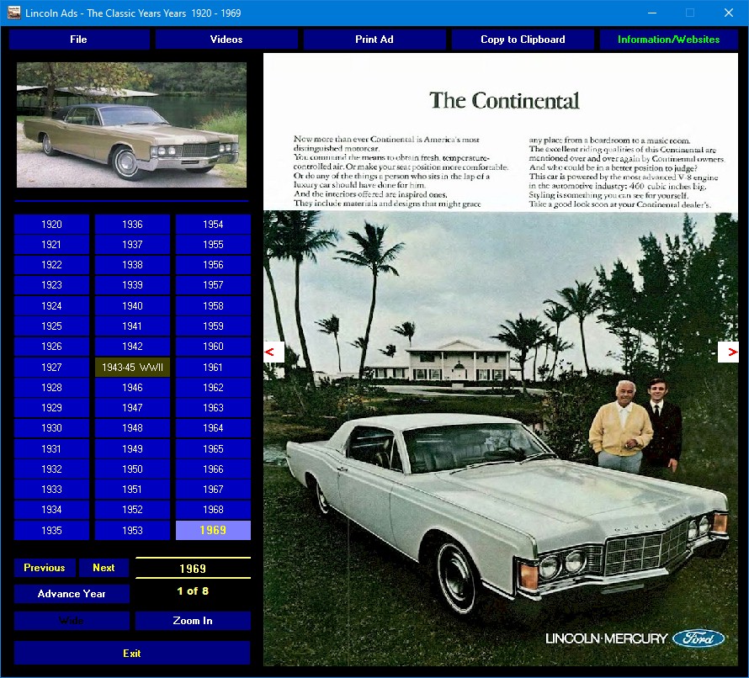
Task: Click the Zoom In button
Action: (193, 621)
